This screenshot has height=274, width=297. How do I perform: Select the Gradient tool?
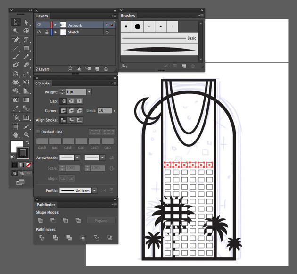click(26, 100)
